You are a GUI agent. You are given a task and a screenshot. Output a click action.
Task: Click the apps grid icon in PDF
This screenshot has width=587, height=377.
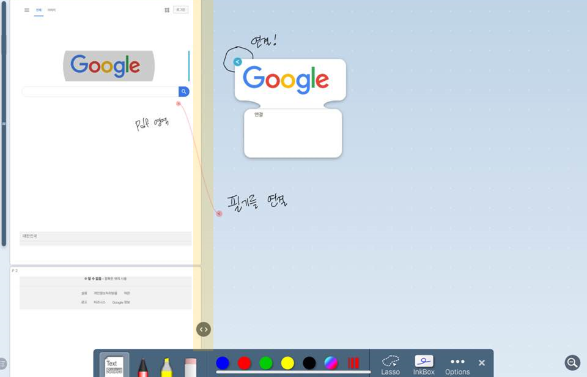coord(167,10)
